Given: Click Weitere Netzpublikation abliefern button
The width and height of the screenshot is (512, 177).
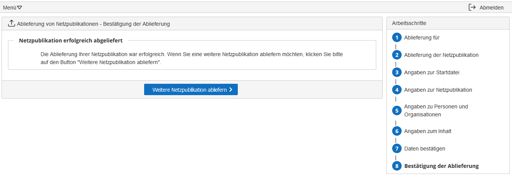Looking at the screenshot, I should [x=191, y=89].
